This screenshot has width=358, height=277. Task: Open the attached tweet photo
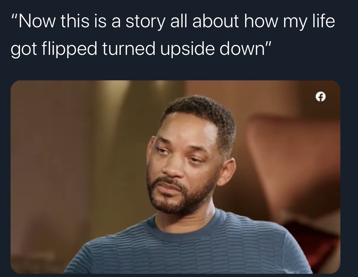175,177
